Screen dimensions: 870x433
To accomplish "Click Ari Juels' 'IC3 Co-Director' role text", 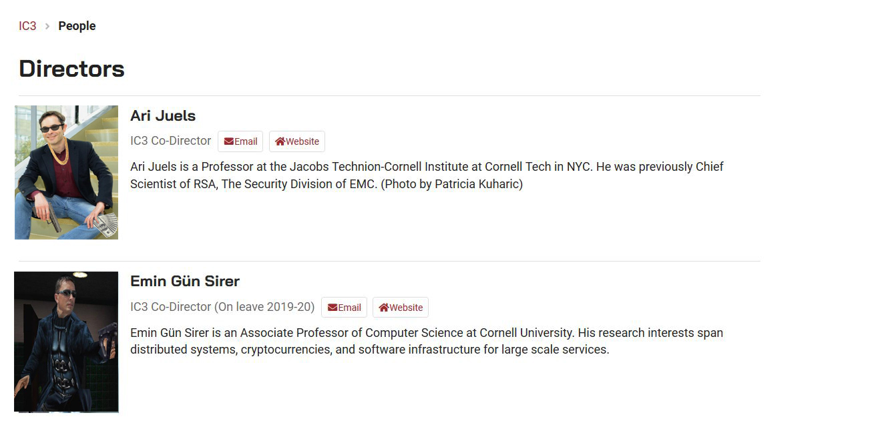I will [170, 141].
